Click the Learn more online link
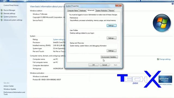 pyautogui.click(x=166, y=84)
